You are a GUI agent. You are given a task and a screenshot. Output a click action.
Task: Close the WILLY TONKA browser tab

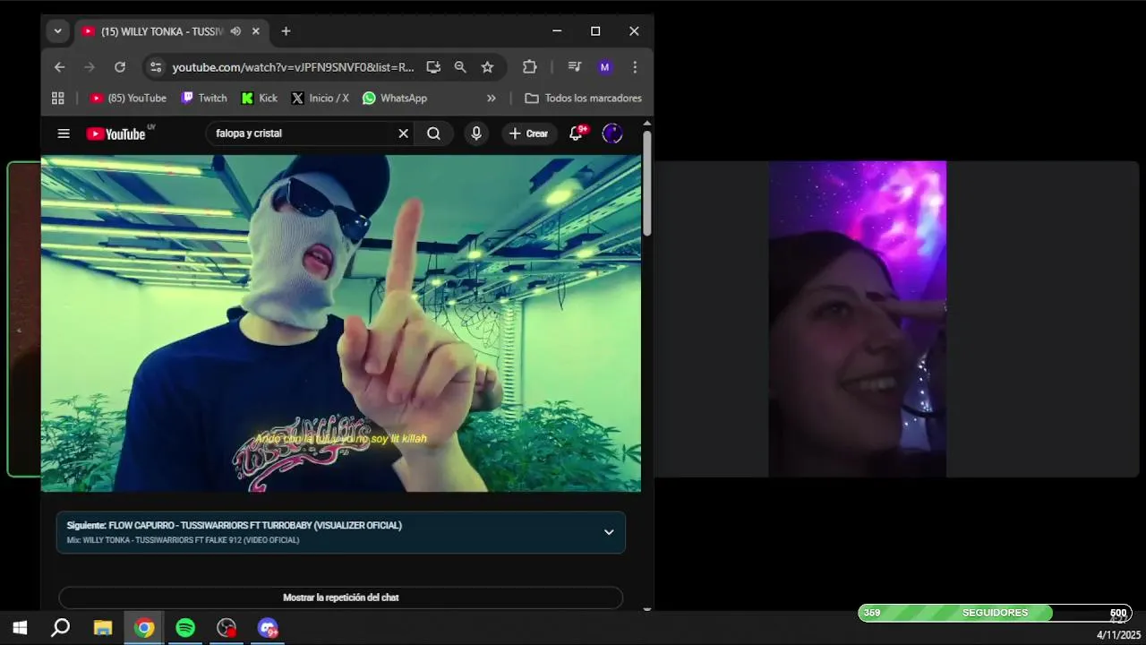click(x=255, y=31)
